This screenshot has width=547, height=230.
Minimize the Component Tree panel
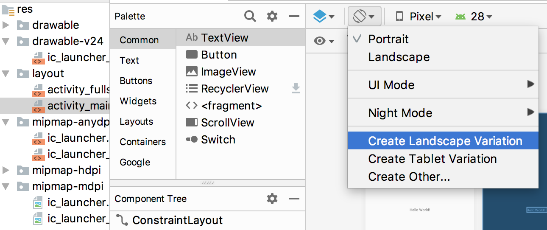point(294,199)
